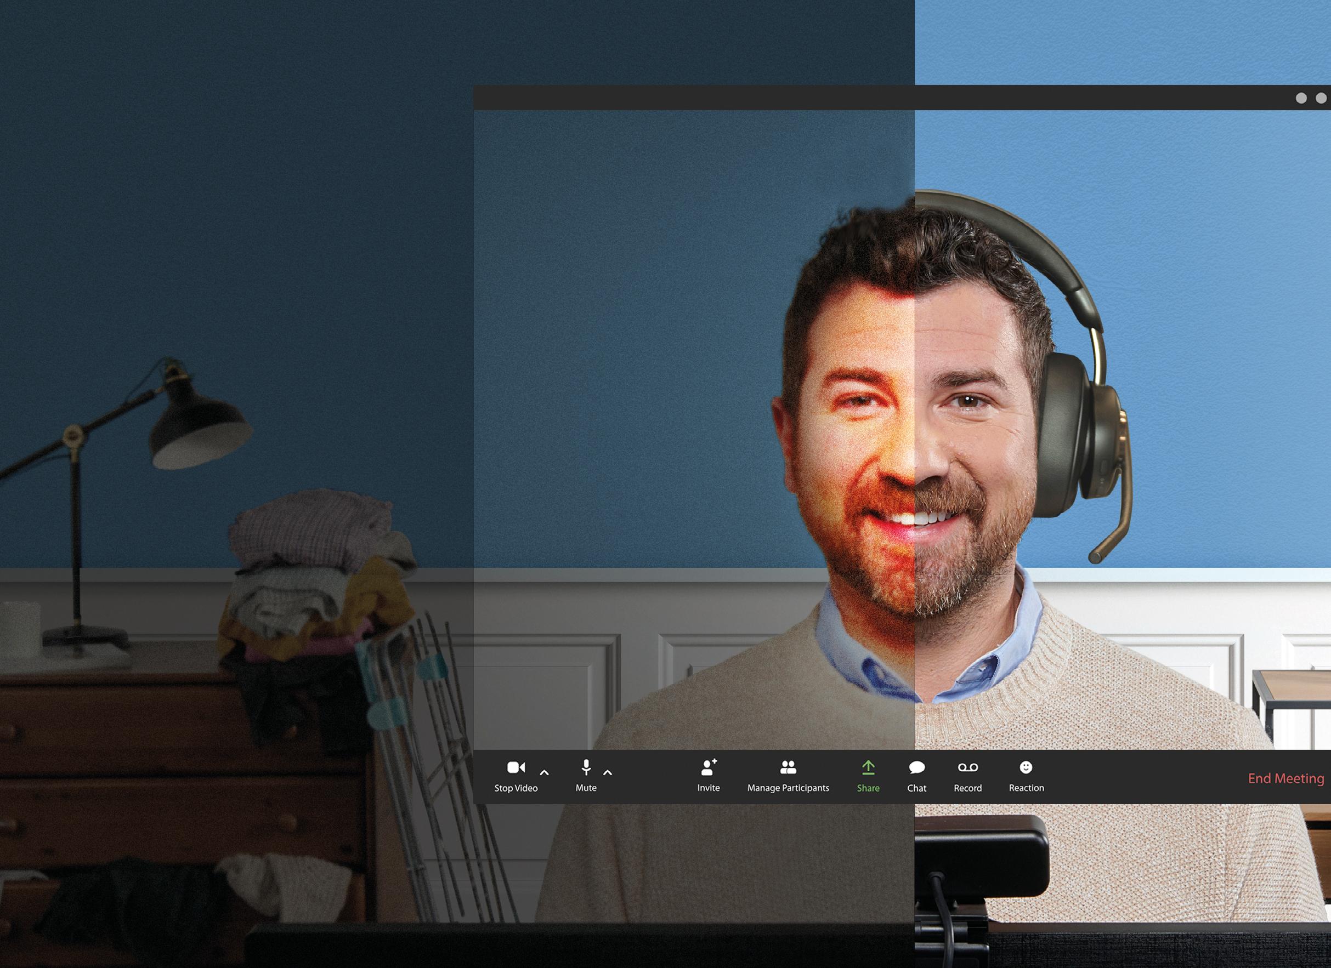Viewport: 1331px width, 968px height.
Task: Click the Invite person-plus icon
Action: pos(709,767)
